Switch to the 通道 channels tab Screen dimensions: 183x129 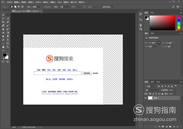click(152, 82)
